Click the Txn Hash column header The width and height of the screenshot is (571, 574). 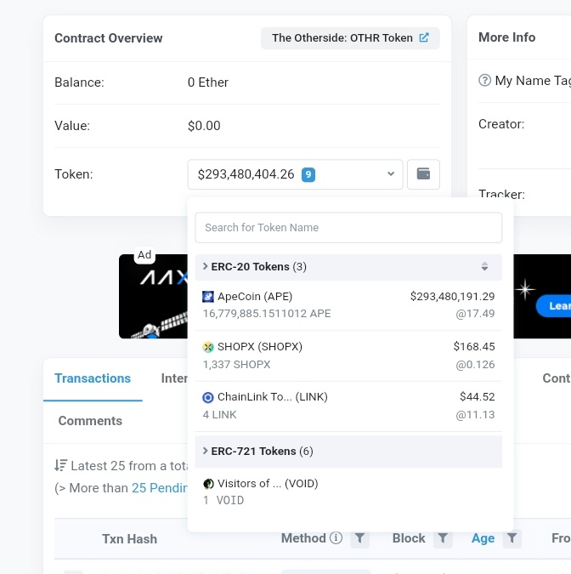tap(129, 539)
